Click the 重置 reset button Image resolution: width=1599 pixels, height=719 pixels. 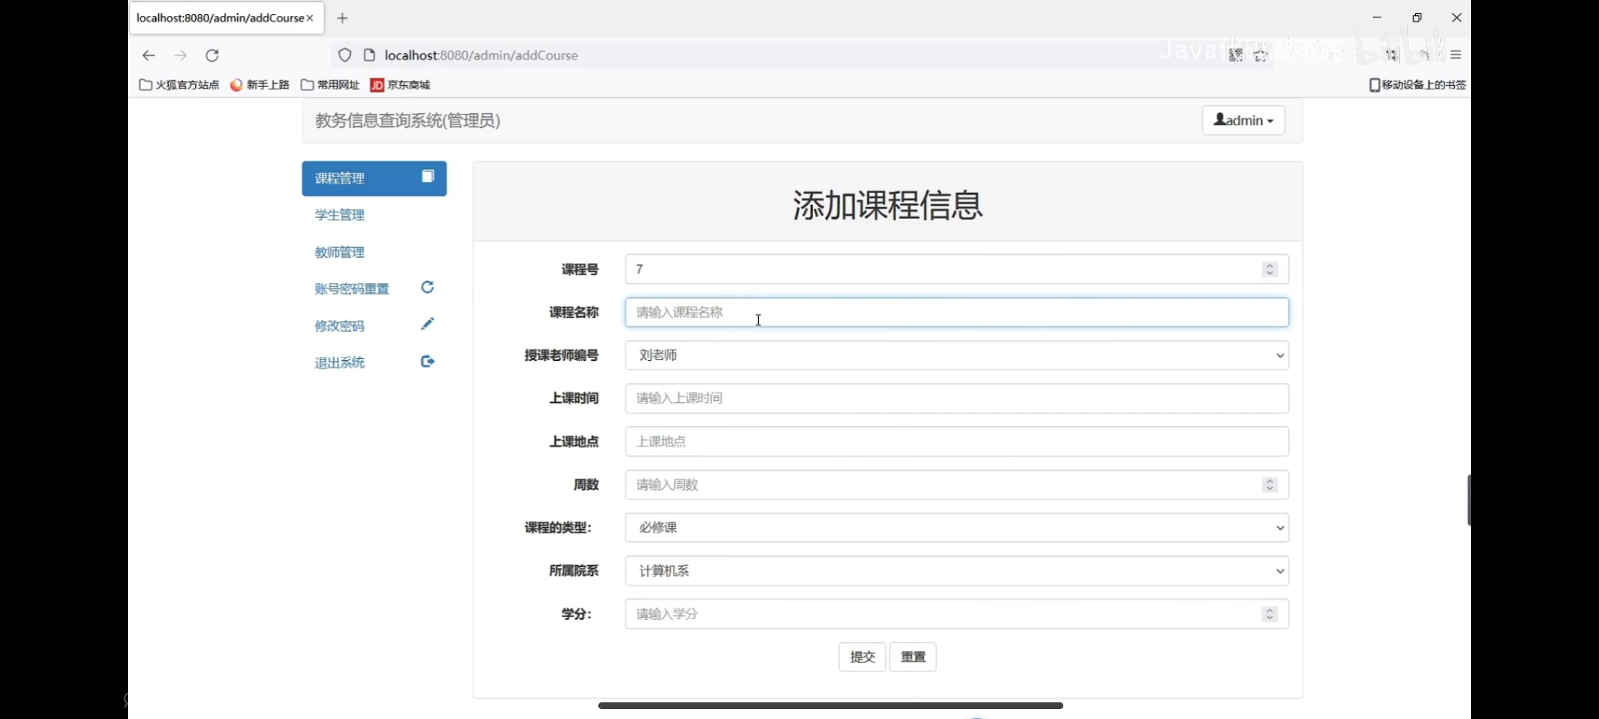coord(913,657)
